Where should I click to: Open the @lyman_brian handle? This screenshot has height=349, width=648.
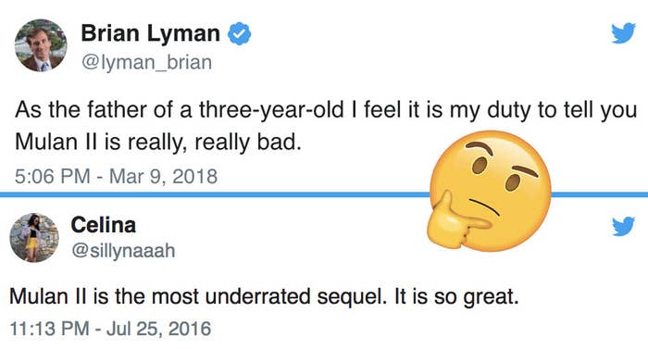point(146,63)
